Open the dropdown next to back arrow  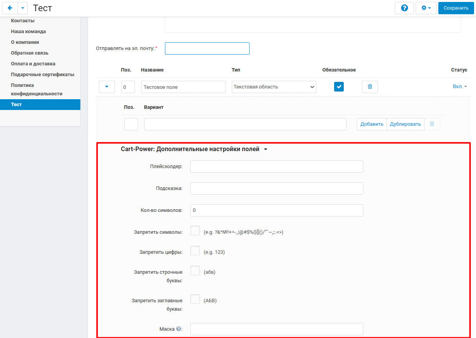(x=23, y=8)
